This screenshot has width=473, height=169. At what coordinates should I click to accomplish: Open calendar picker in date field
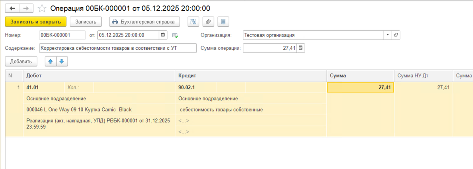tap(163, 35)
